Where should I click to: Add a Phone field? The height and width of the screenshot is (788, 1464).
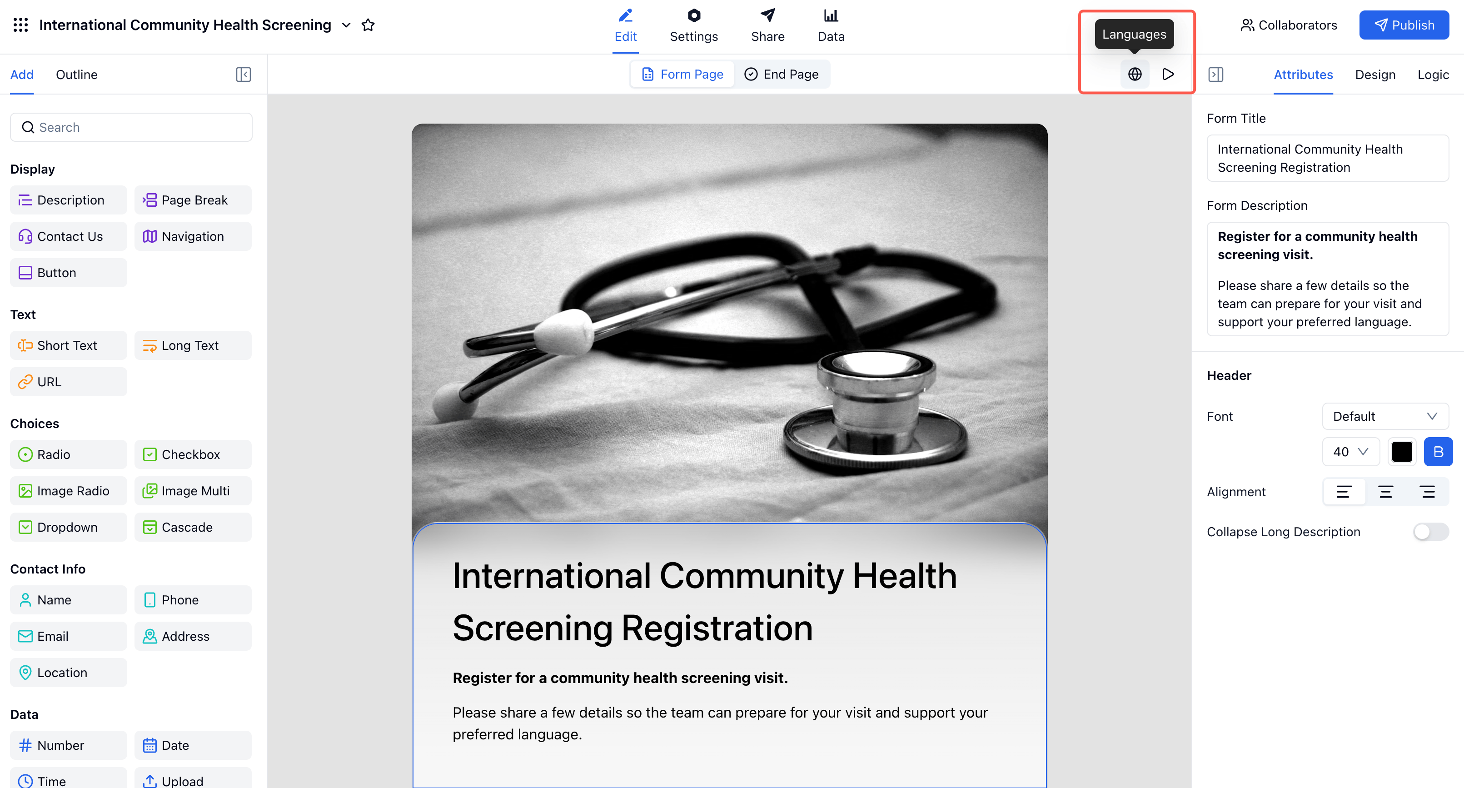[x=193, y=600]
